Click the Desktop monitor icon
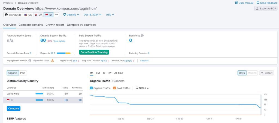Viewport: 279px width, 123px height. tap(65, 15)
